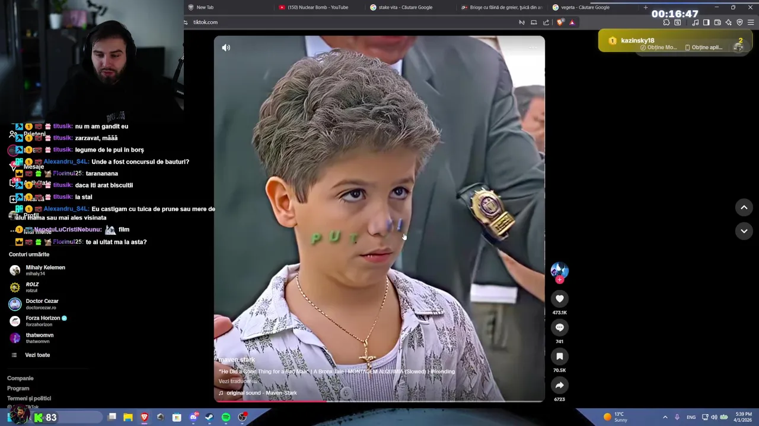Click Obține Mo... button
This screenshot has height=426, width=759.
659,47
